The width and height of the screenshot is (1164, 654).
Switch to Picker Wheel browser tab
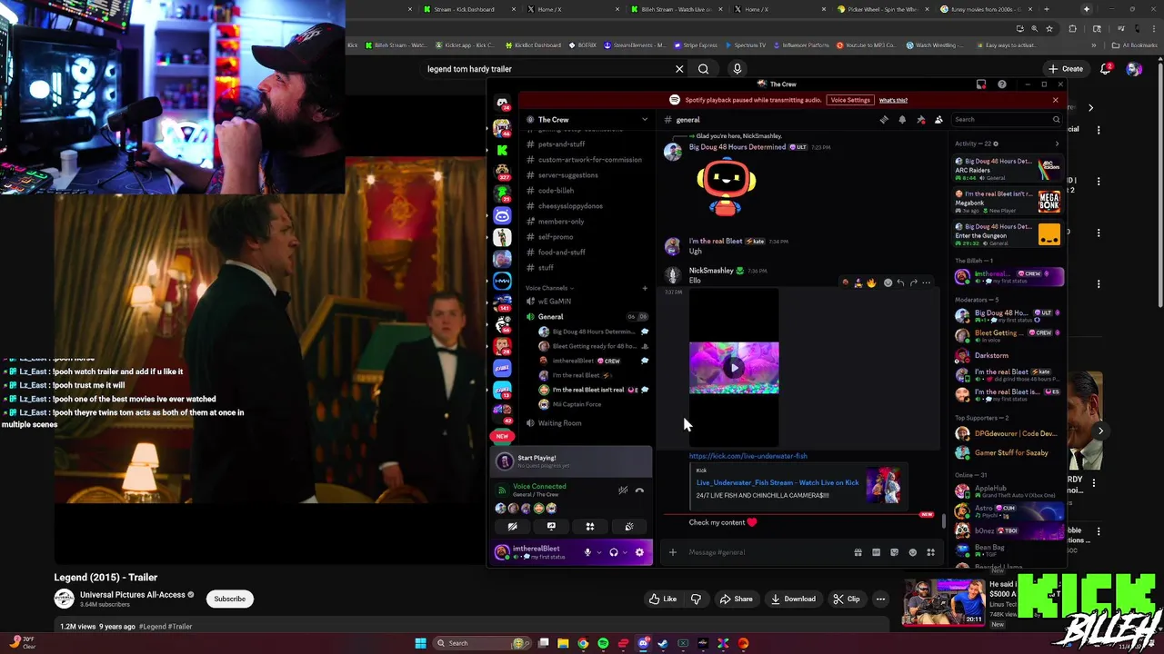(882, 9)
